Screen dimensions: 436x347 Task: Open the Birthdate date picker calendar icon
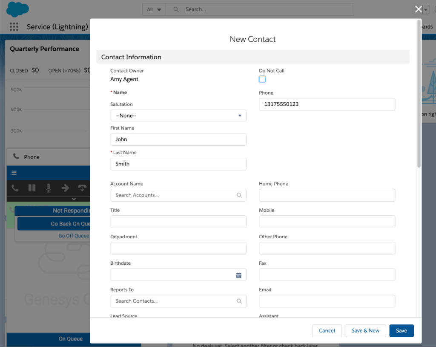(x=239, y=275)
